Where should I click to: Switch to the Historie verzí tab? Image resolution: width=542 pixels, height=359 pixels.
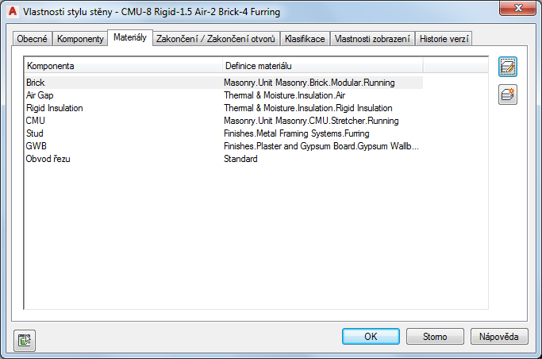[445, 39]
